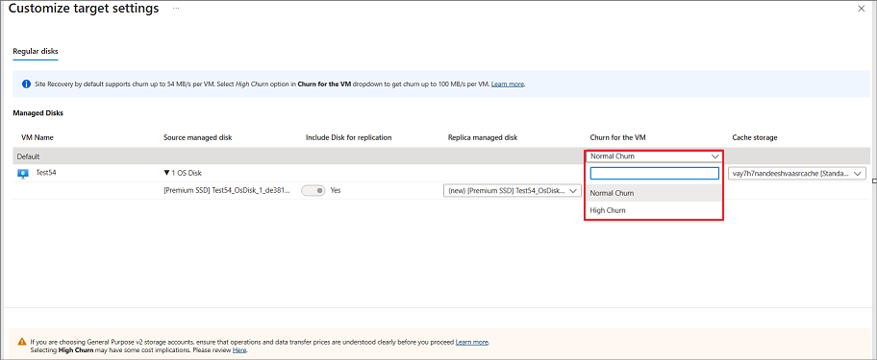Open Learn more link in warning banner

click(x=472, y=342)
